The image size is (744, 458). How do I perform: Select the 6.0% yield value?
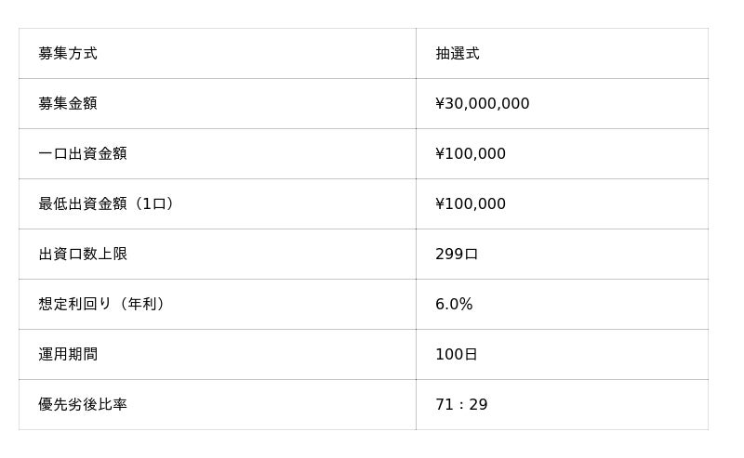click(x=454, y=305)
